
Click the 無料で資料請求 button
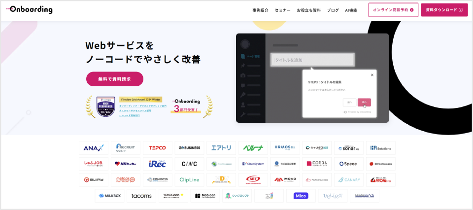pos(115,79)
